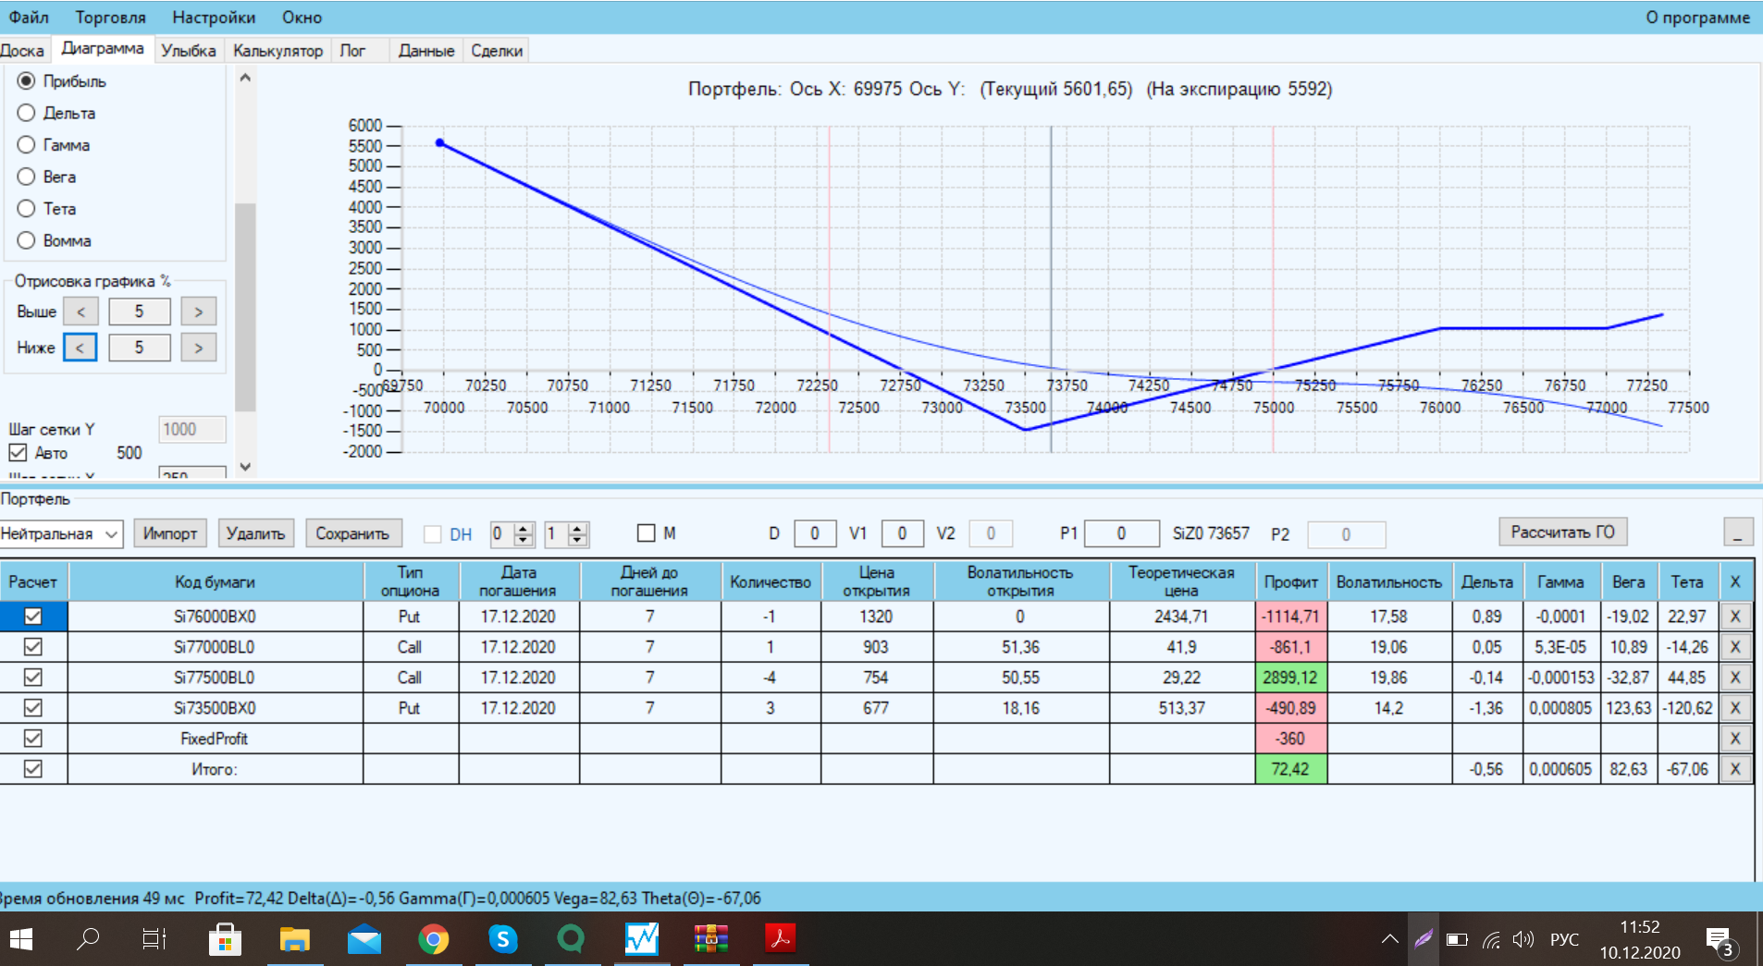1763x966 pixels.
Task: Increase the Выше percentage with right arrow
Action: coord(198,312)
